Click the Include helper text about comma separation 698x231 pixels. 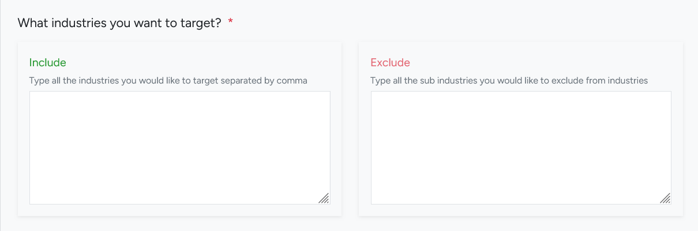(x=168, y=81)
